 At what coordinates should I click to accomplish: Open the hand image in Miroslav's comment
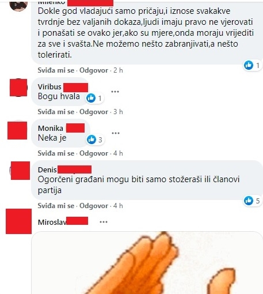click(147, 262)
